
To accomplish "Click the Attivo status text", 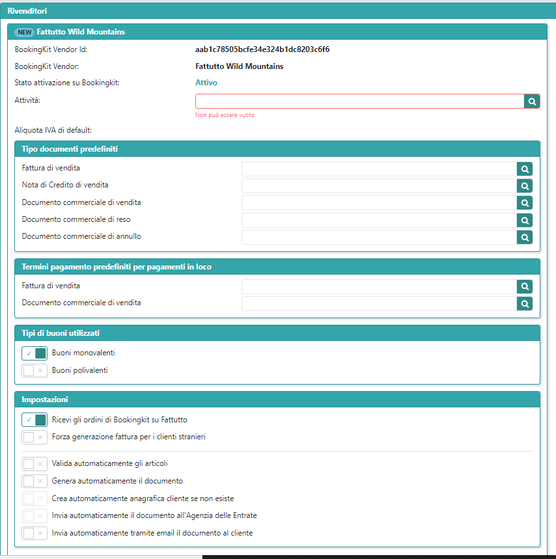I will coord(206,83).
